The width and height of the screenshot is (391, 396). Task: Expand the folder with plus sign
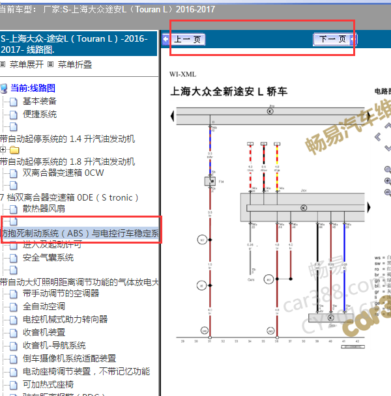tap(3, 150)
